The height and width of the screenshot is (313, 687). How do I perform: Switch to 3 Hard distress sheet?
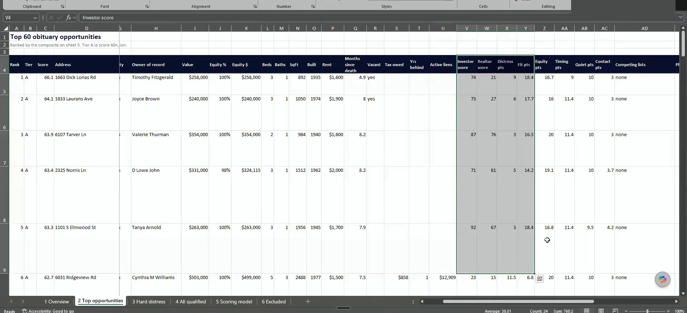click(149, 302)
